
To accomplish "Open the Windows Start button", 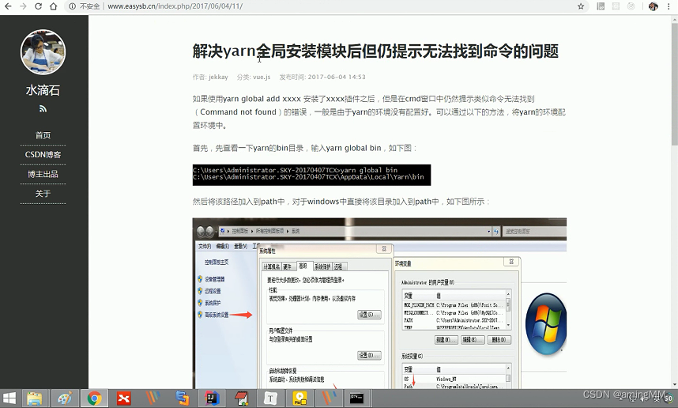I will [9, 398].
